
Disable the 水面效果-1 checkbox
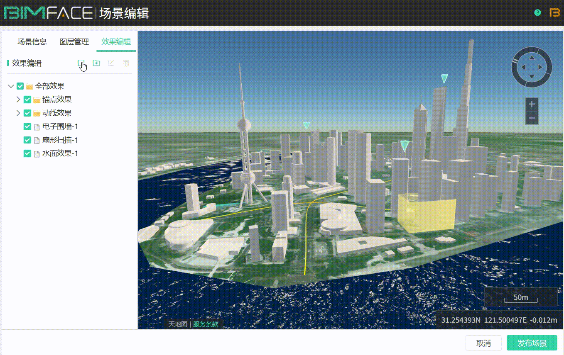click(x=27, y=153)
